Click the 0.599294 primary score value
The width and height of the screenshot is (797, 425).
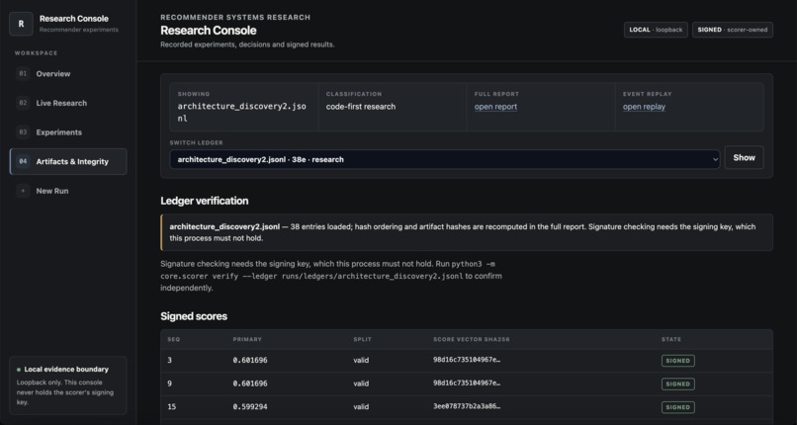pyautogui.click(x=250, y=407)
